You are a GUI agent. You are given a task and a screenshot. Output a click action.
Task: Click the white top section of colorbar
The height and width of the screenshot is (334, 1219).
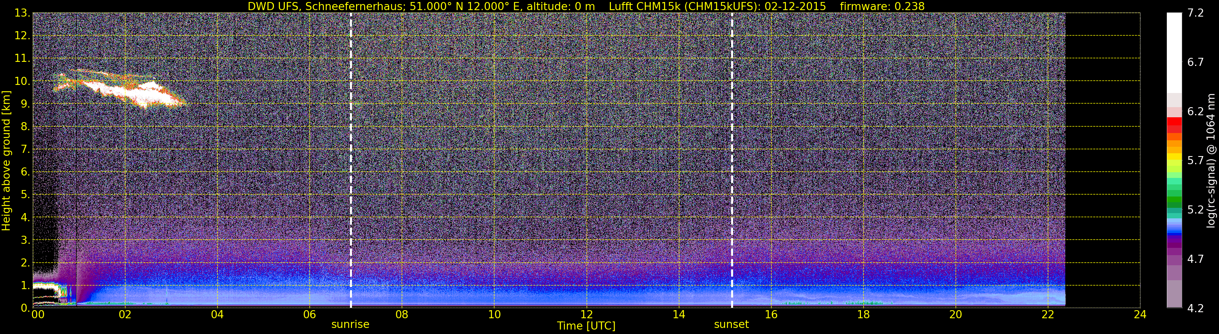(1174, 52)
